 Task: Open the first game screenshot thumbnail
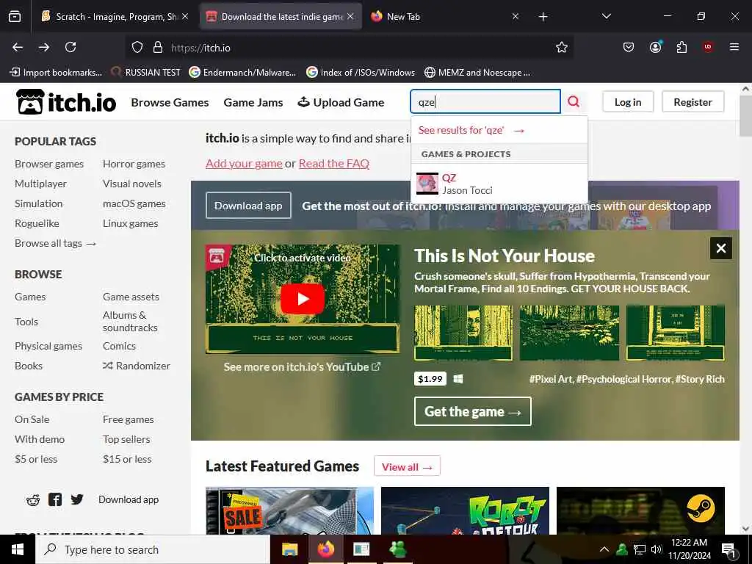(463, 333)
